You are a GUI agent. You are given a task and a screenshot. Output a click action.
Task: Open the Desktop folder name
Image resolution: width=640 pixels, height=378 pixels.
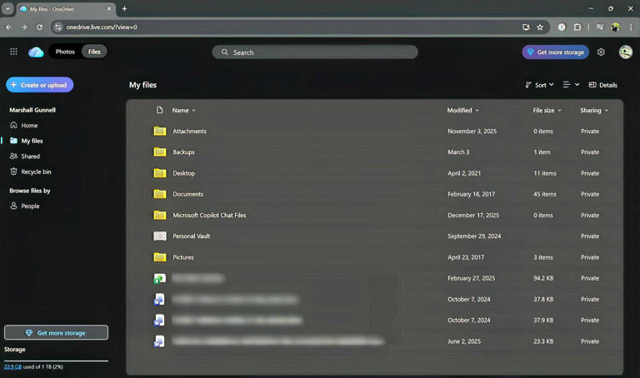point(183,173)
